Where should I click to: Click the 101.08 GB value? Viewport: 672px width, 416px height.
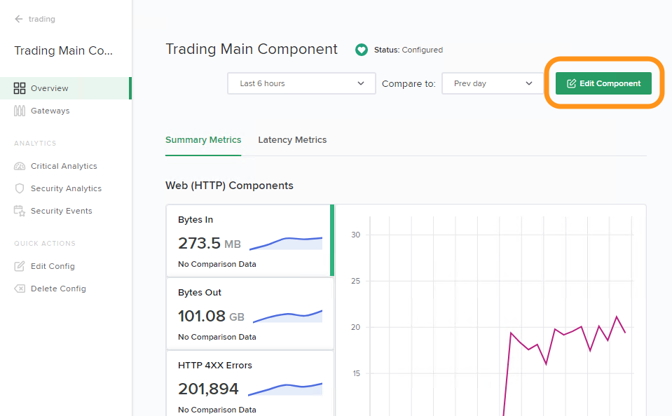211,316
